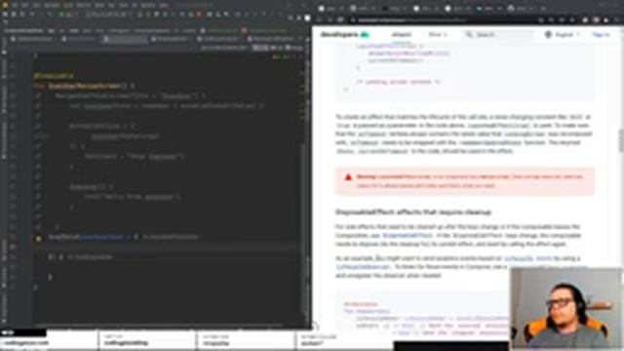This screenshot has width=624, height=351.
Task: Click the red Stop button in IDE toolbar
Action: click(x=199, y=15)
